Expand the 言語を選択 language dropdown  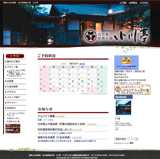(126, 139)
